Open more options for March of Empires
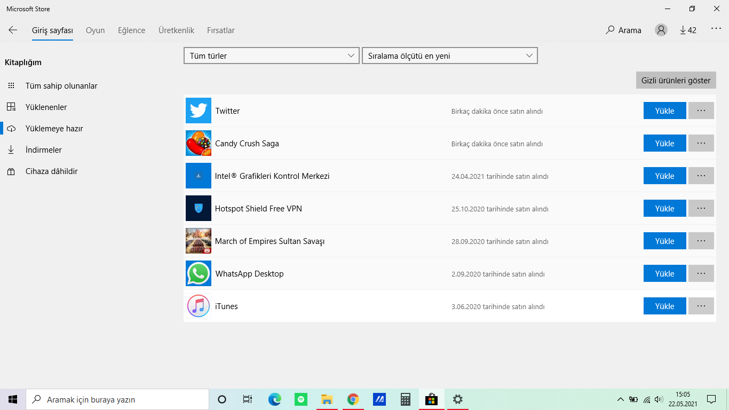Image resolution: width=729 pixels, height=410 pixels. click(701, 241)
